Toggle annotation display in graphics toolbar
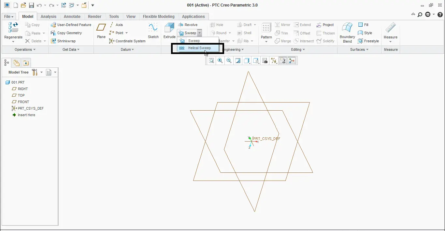Image resolution: width=445 pixels, height=231 pixels. click(x=283, y=61)
